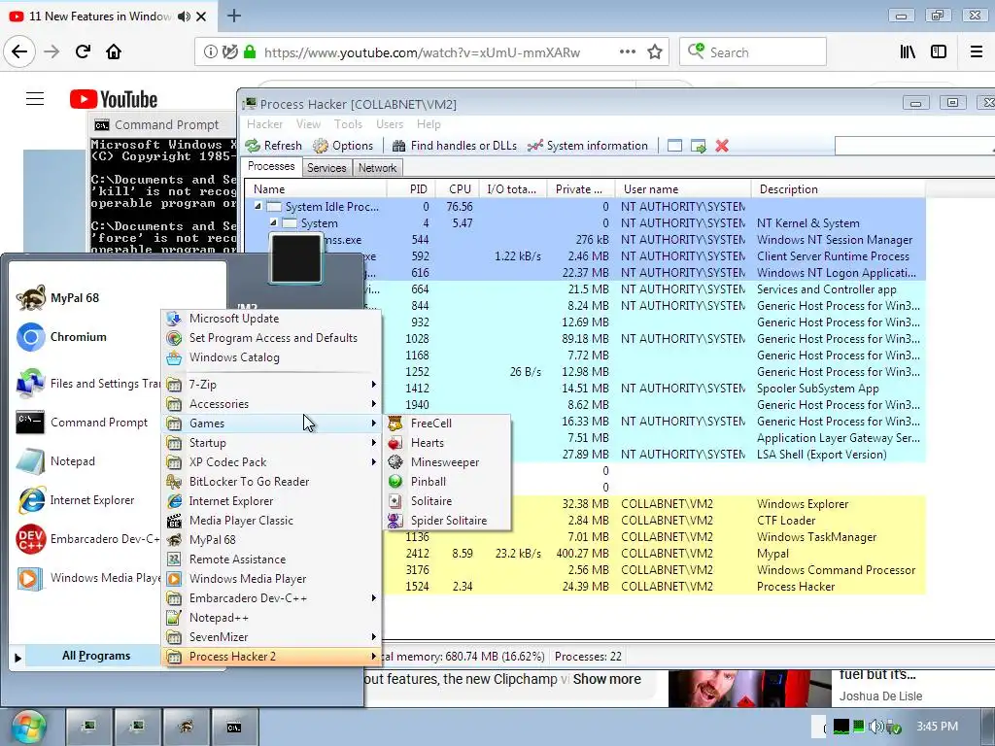Open the Tools menu

[x=348, y=124]
